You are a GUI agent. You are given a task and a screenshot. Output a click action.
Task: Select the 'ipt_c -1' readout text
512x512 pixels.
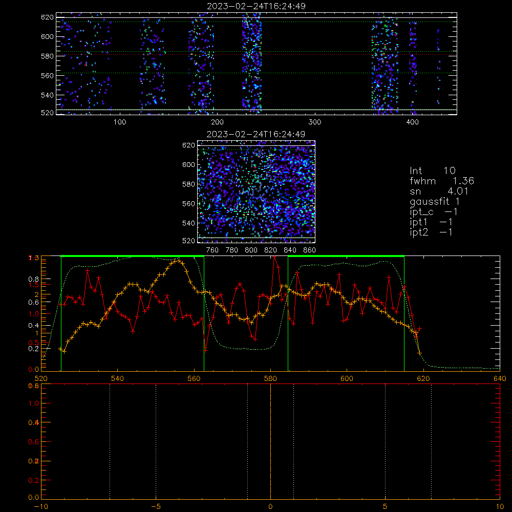tap(434, 212)
